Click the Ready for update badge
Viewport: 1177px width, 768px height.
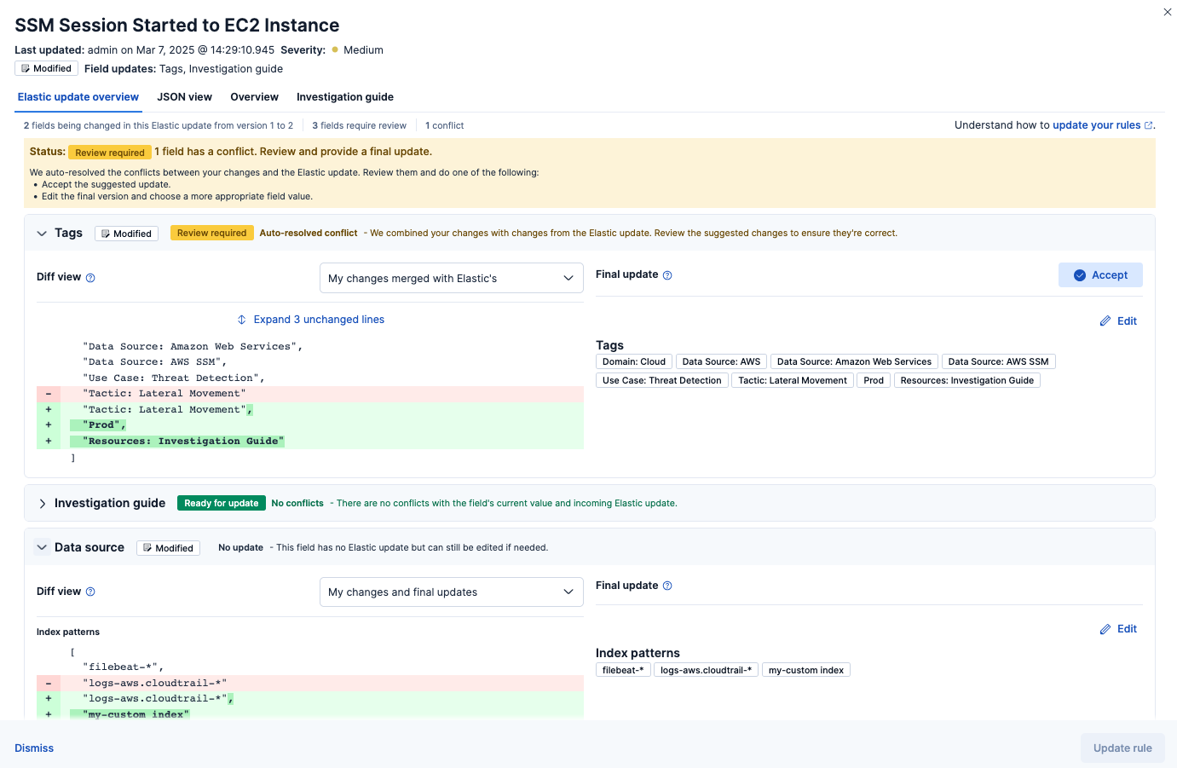[222, 503]
